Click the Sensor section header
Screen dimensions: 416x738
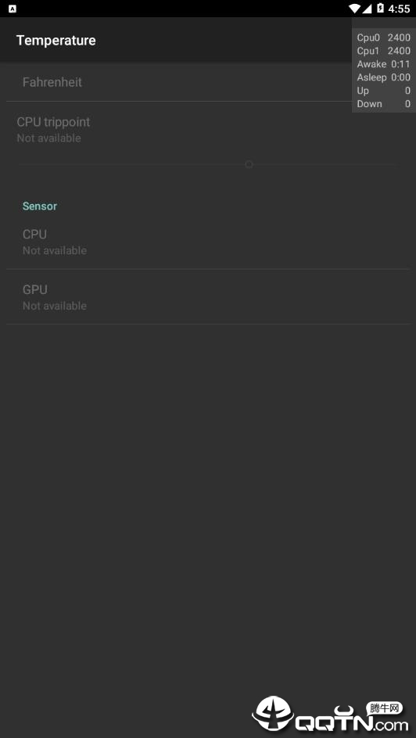(40, 206)
